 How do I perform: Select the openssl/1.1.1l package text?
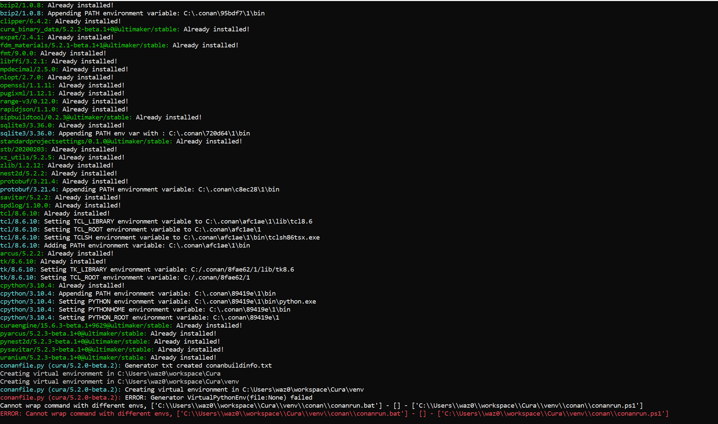pyautogui.click(x=27, y=85)
